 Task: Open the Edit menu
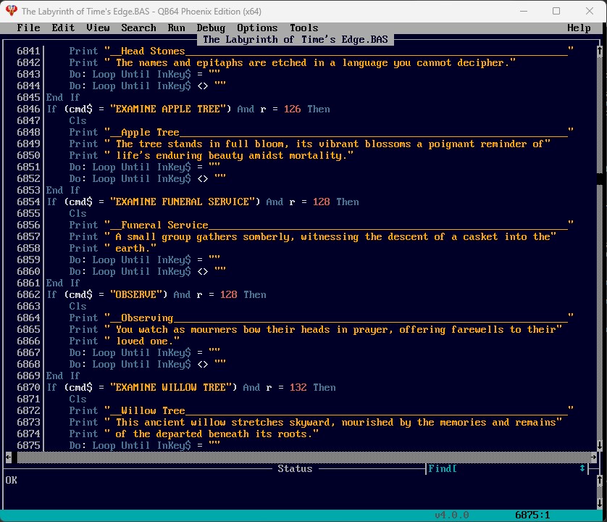(x=63, y=28)
